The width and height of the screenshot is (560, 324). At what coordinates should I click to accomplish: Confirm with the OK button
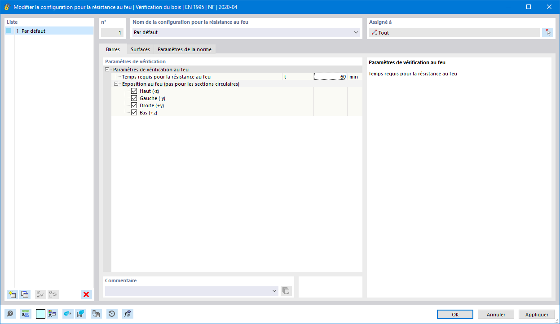455,315
